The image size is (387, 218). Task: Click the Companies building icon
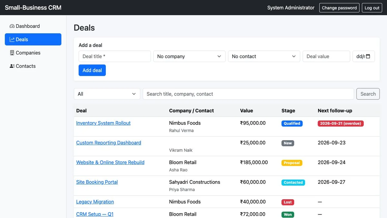(12, 53)
